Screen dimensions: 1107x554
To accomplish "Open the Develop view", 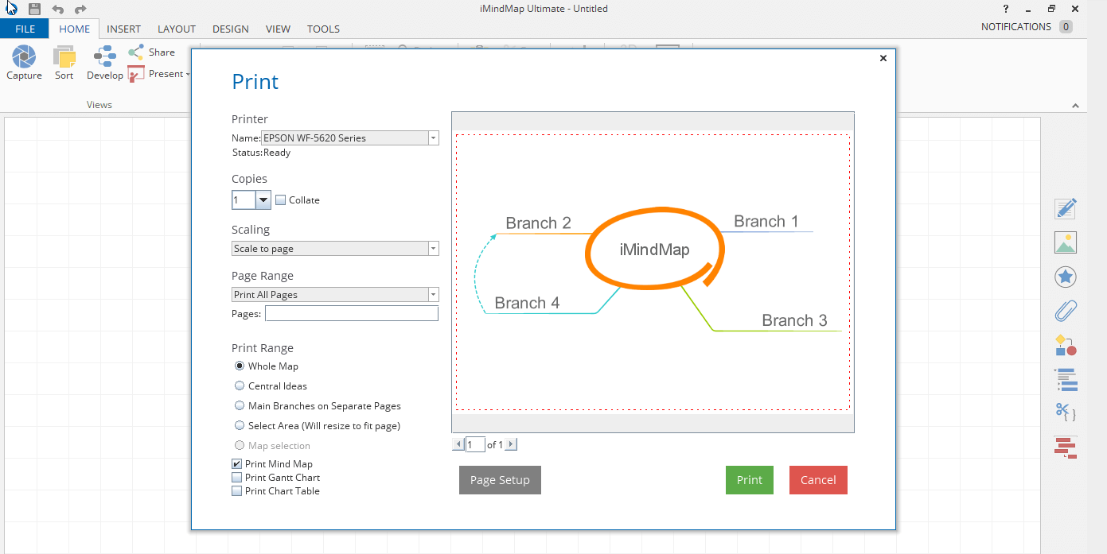I will [105, 63].
